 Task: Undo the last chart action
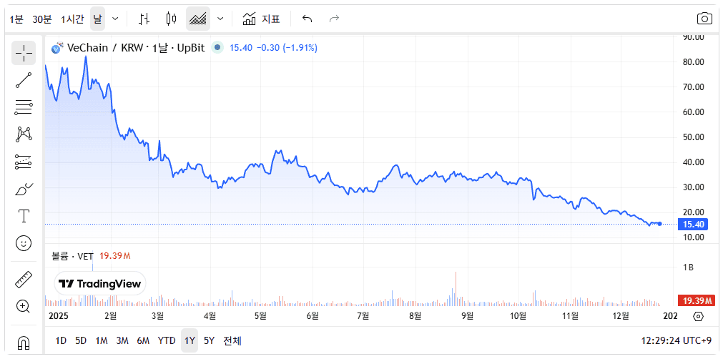tap(307, 19)
